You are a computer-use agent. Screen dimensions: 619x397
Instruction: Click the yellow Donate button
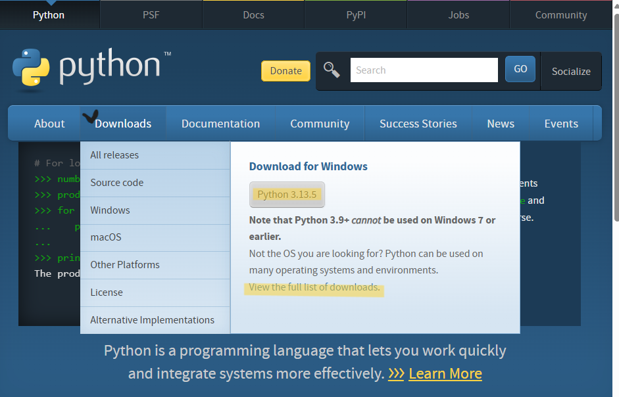point(285,71)
